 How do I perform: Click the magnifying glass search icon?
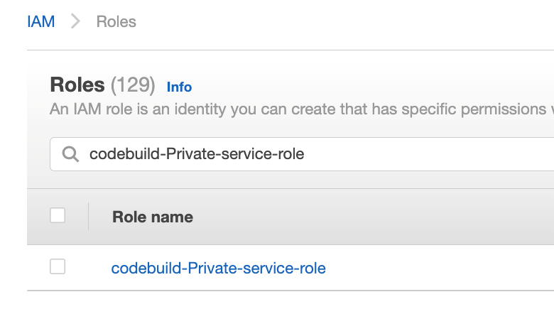point(70,154)
